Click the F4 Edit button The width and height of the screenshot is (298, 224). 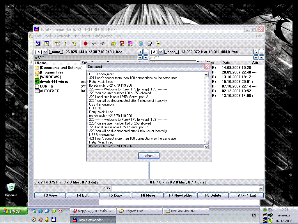point(83,195)
